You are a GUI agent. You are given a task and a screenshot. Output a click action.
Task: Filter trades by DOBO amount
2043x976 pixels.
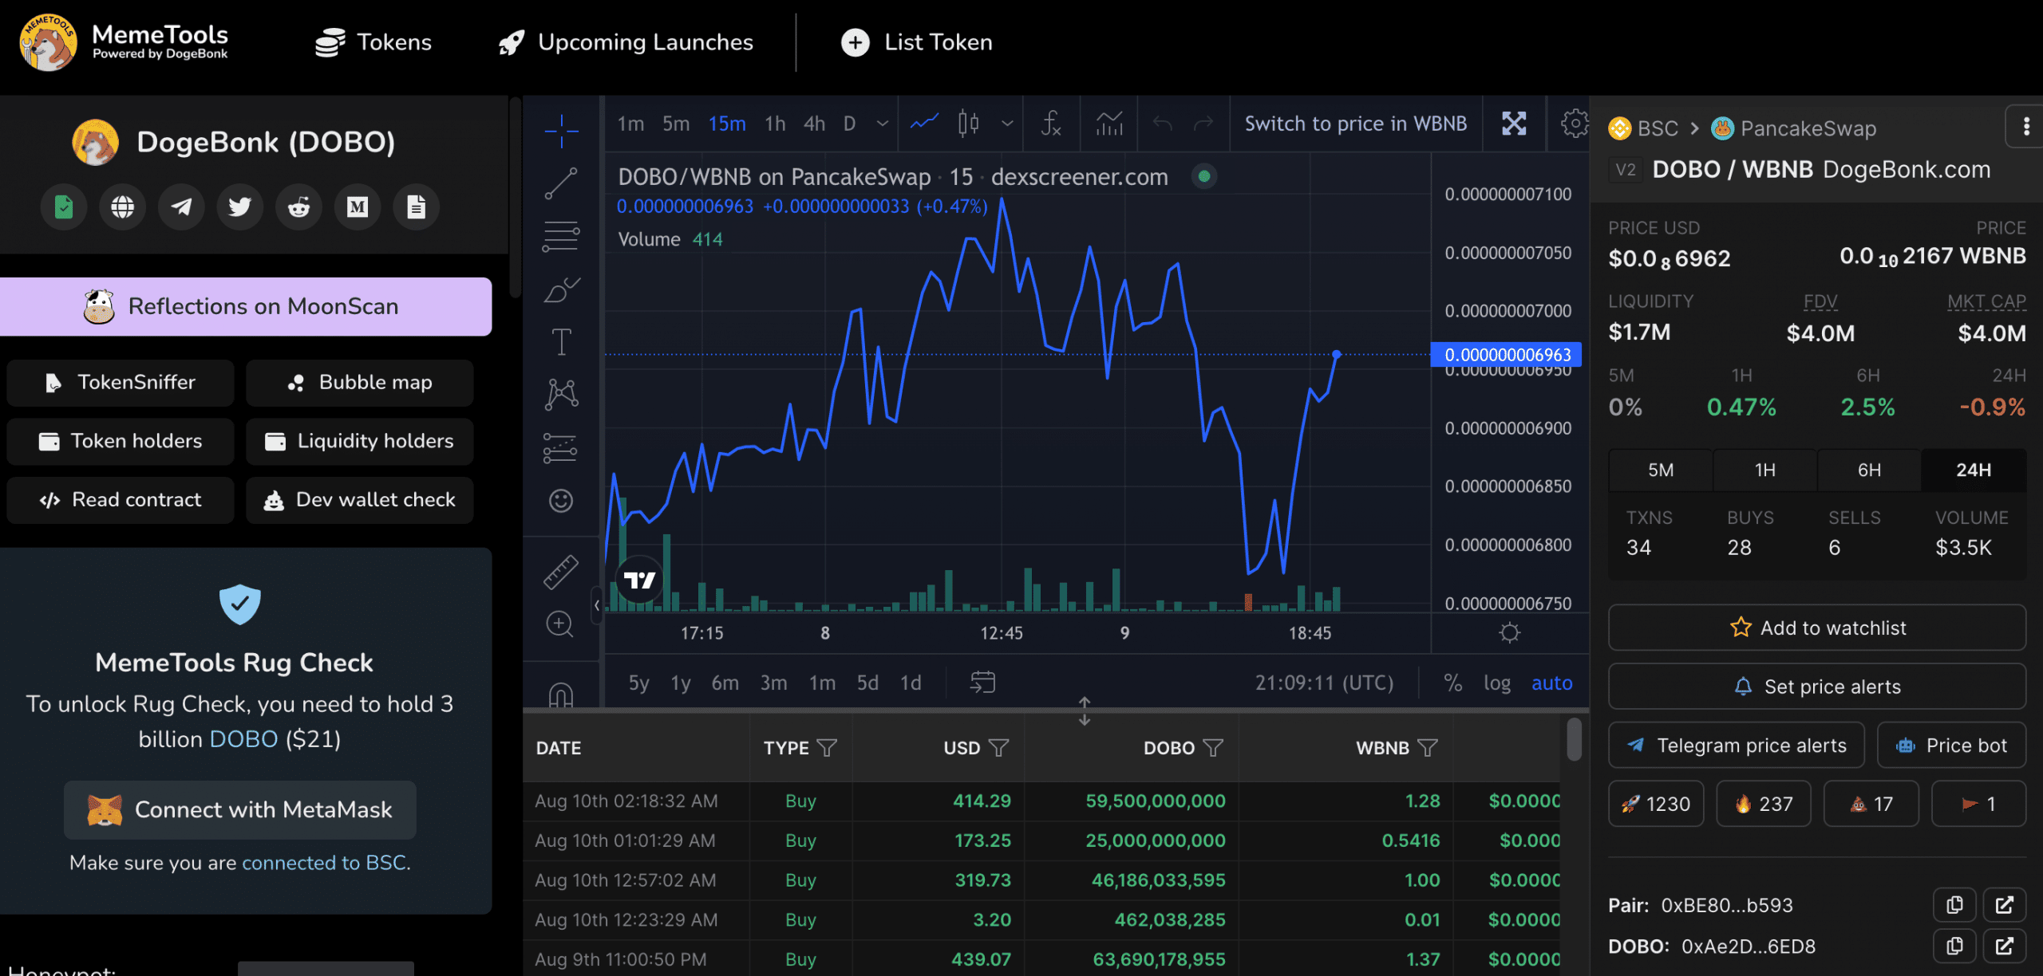point(1213,748)
